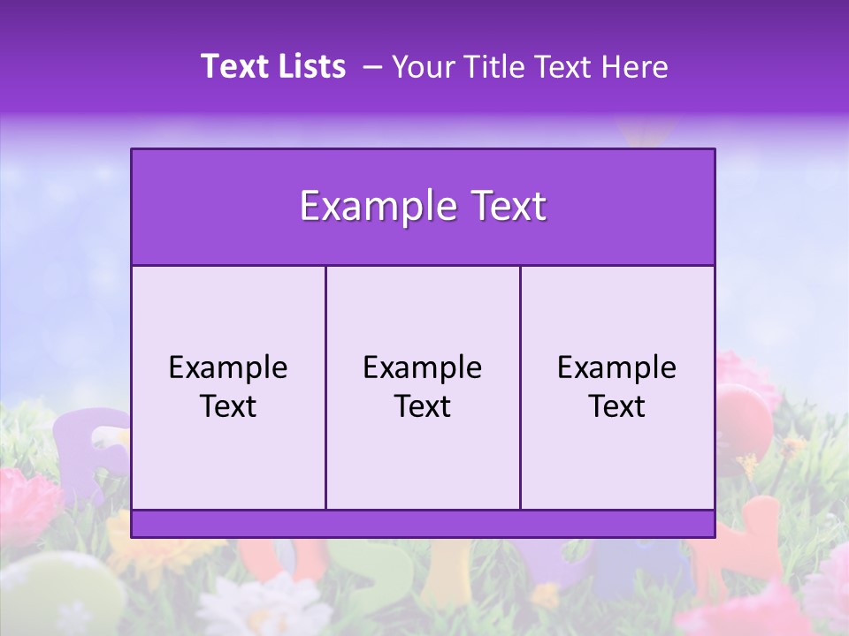Click the dash between title and subtitle
Screen dimensions: 849x636
[372, 66]
